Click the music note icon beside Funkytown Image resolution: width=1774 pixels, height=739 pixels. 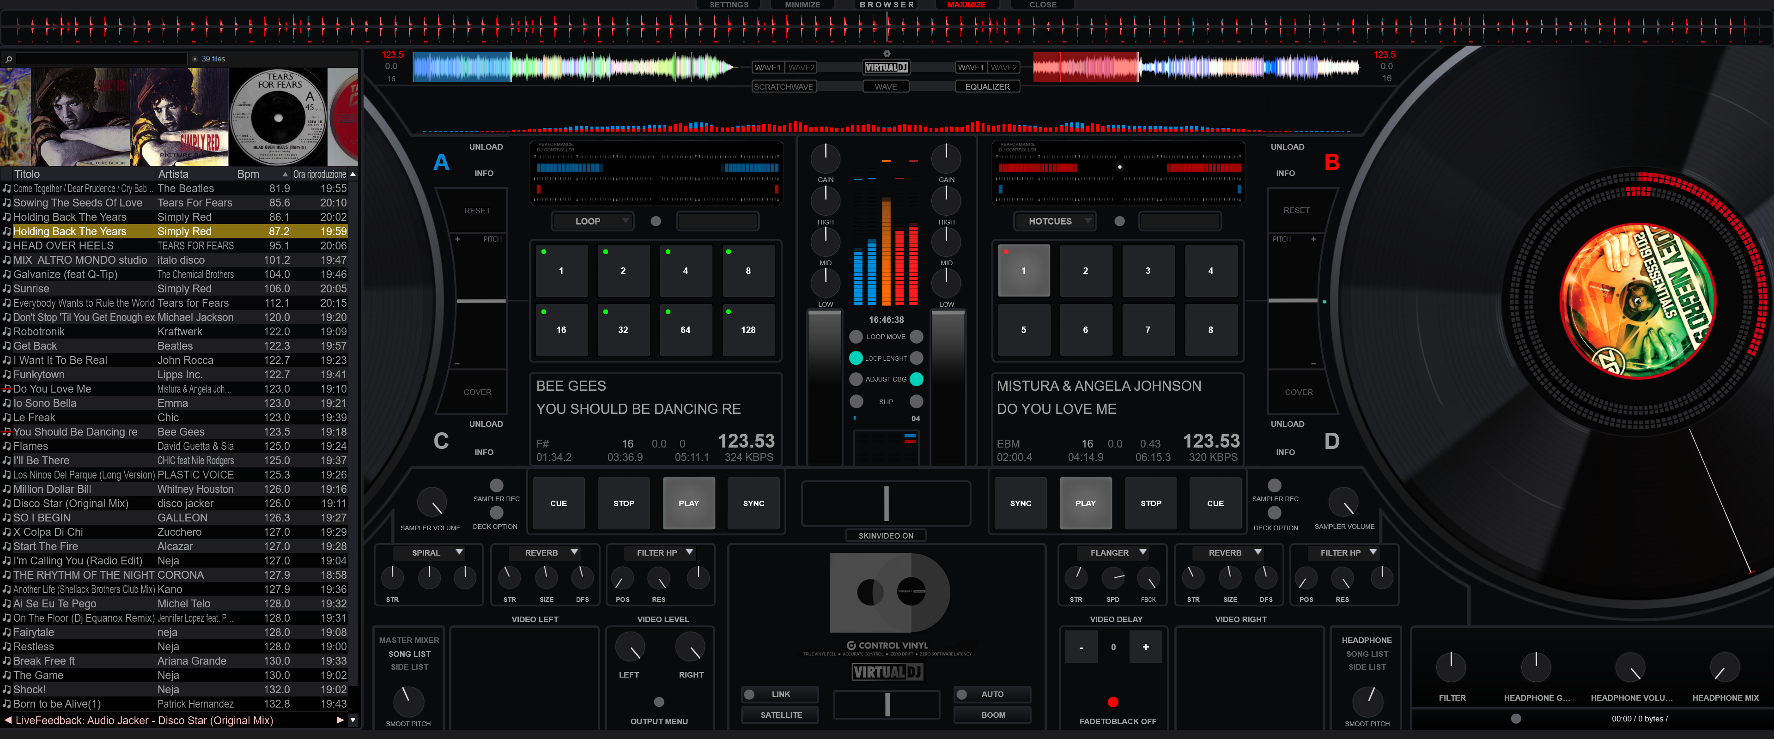point(6,375)
